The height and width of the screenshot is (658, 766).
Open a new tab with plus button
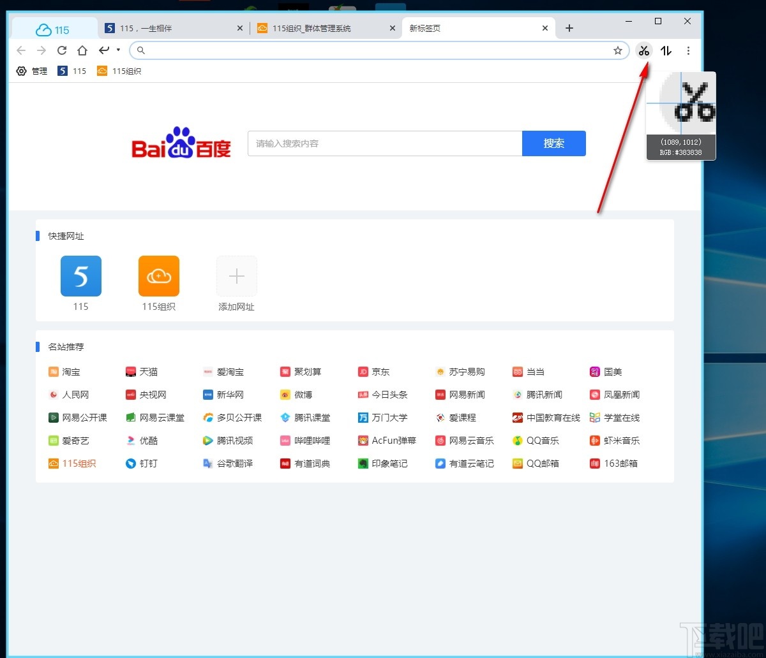(x=569, y=28)
